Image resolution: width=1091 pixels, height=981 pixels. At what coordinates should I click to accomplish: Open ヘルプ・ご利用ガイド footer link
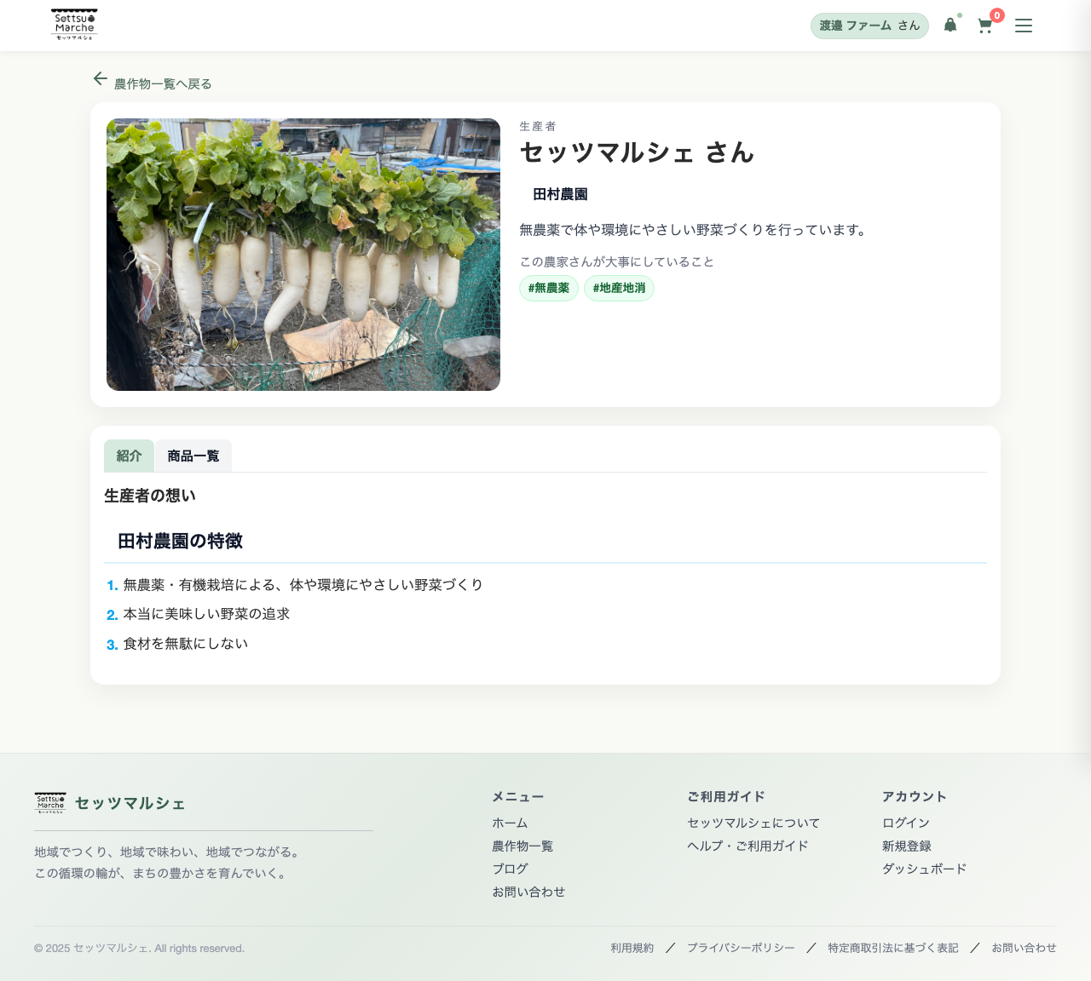pos(748,846)
